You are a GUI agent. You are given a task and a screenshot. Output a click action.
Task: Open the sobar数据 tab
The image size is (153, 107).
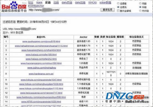pos(105,3)
